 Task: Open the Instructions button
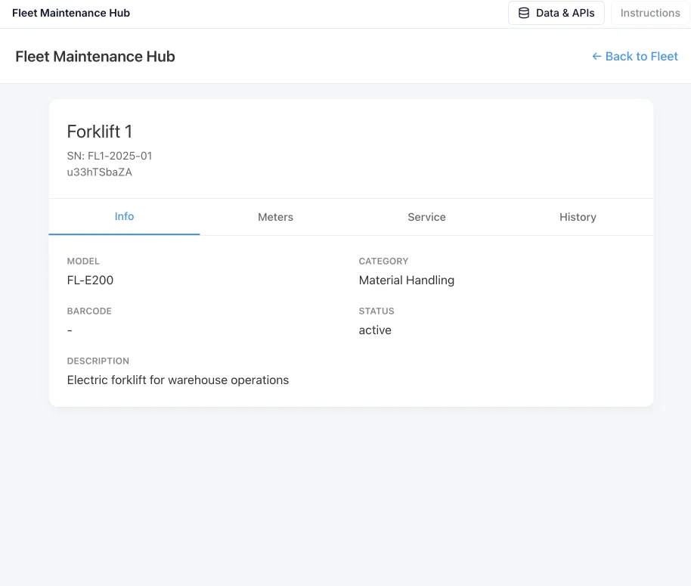pos(650,13)
